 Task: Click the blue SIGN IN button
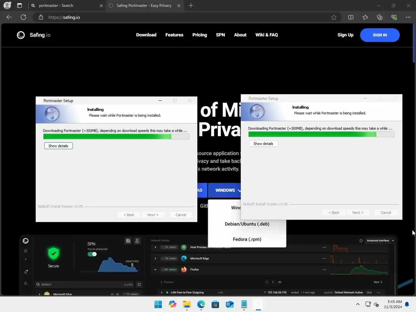380,35
